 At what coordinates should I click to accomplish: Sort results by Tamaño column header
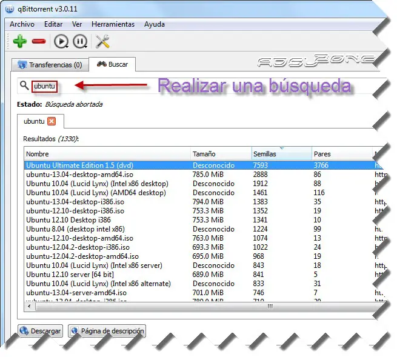(x=221, y=154)
